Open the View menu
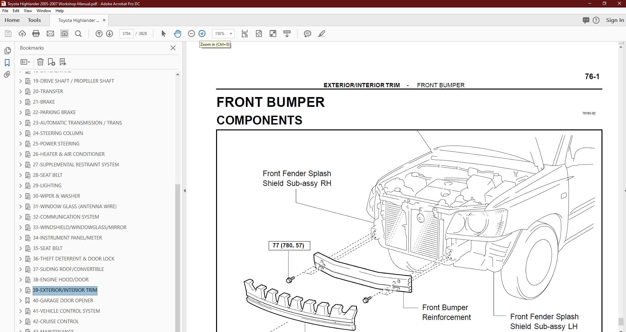Viewport: 626px width, 332px height. point(28,11)
